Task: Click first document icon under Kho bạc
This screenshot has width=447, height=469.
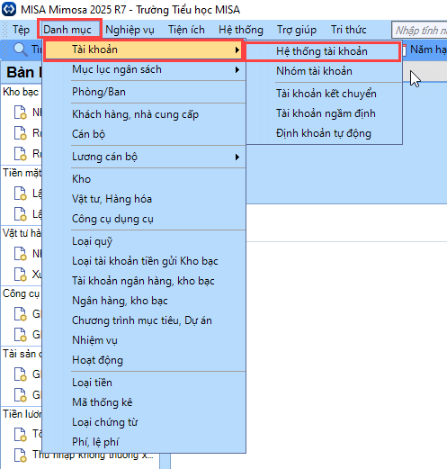Action: [x=21, y=113]
